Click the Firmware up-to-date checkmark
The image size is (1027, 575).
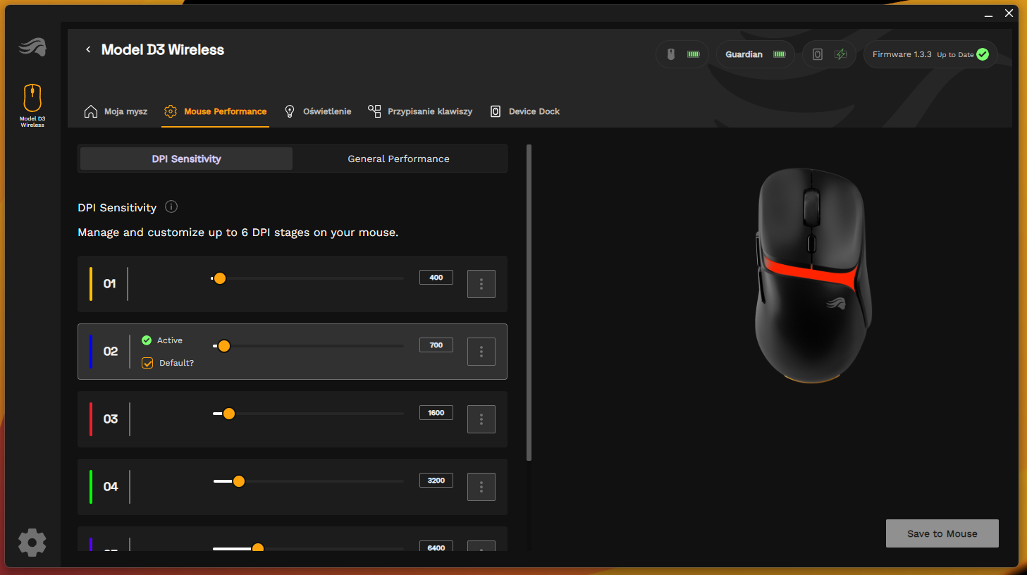pyautogui.click(x=983, y=54)
